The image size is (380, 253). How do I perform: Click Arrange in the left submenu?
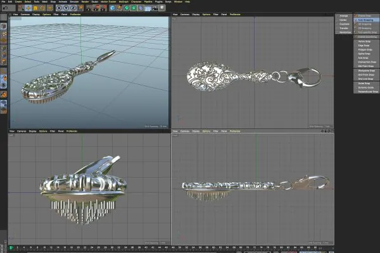click(x=344, y=16)
